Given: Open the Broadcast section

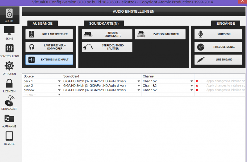Looking at the screenshot, I should pyautogui.click(x=9, y=103).
